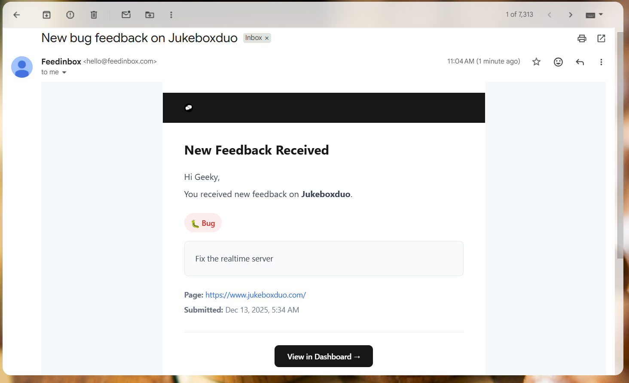This screenshot has width=629, height=383.
Task: Open the View in Dashboard button
Action: 324,356
